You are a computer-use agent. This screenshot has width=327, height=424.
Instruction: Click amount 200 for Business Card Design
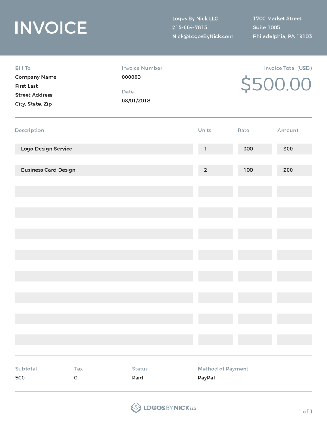295,170
